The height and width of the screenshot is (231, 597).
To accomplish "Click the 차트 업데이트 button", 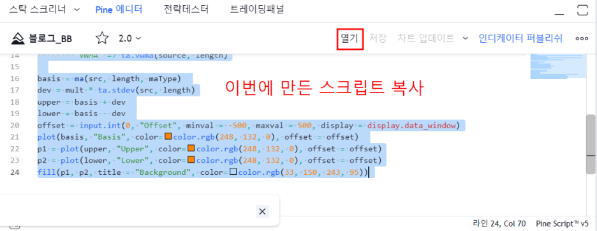I will click(x=426, y=38).
